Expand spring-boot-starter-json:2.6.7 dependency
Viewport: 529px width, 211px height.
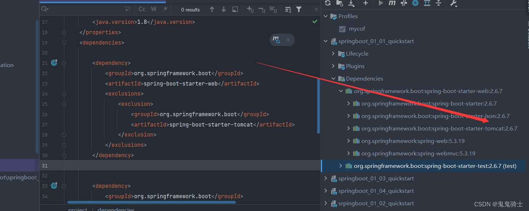point(348,116)
